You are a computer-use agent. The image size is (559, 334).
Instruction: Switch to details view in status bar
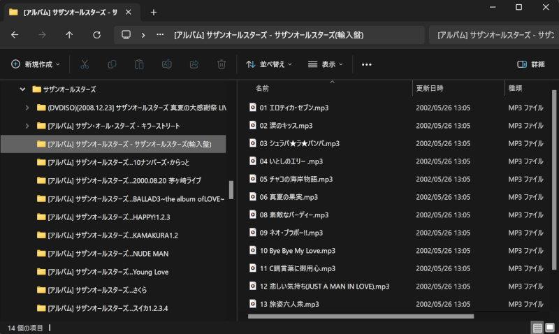click(x=537, y=327)
